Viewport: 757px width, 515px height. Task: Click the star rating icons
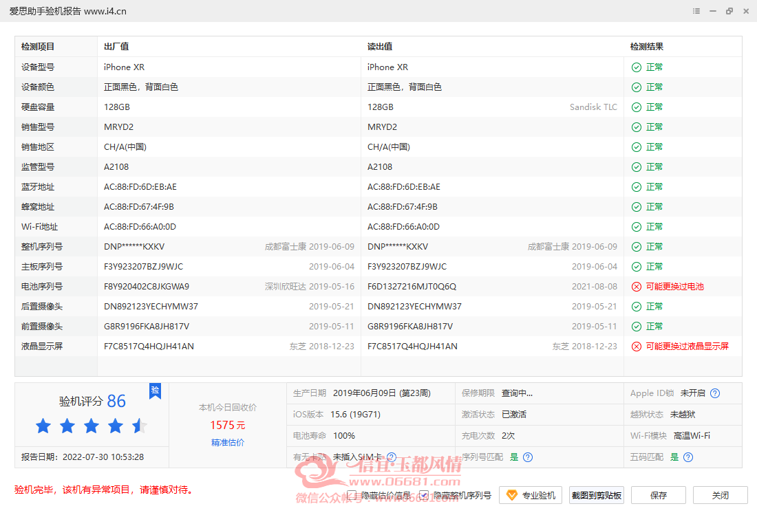tap(92, 426)
